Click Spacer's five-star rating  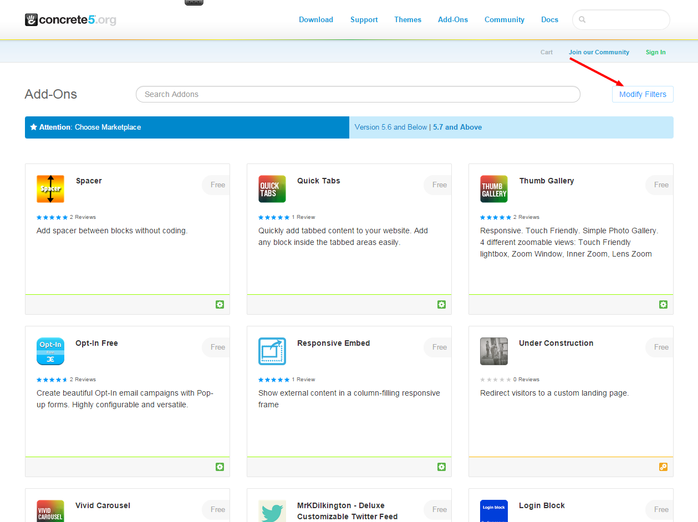click(52, 217)
